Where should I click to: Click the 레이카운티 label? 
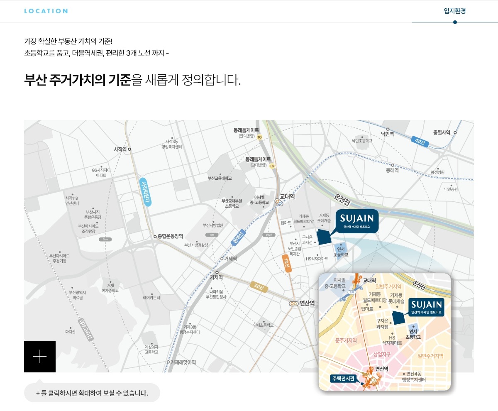[x=151, y=298]
